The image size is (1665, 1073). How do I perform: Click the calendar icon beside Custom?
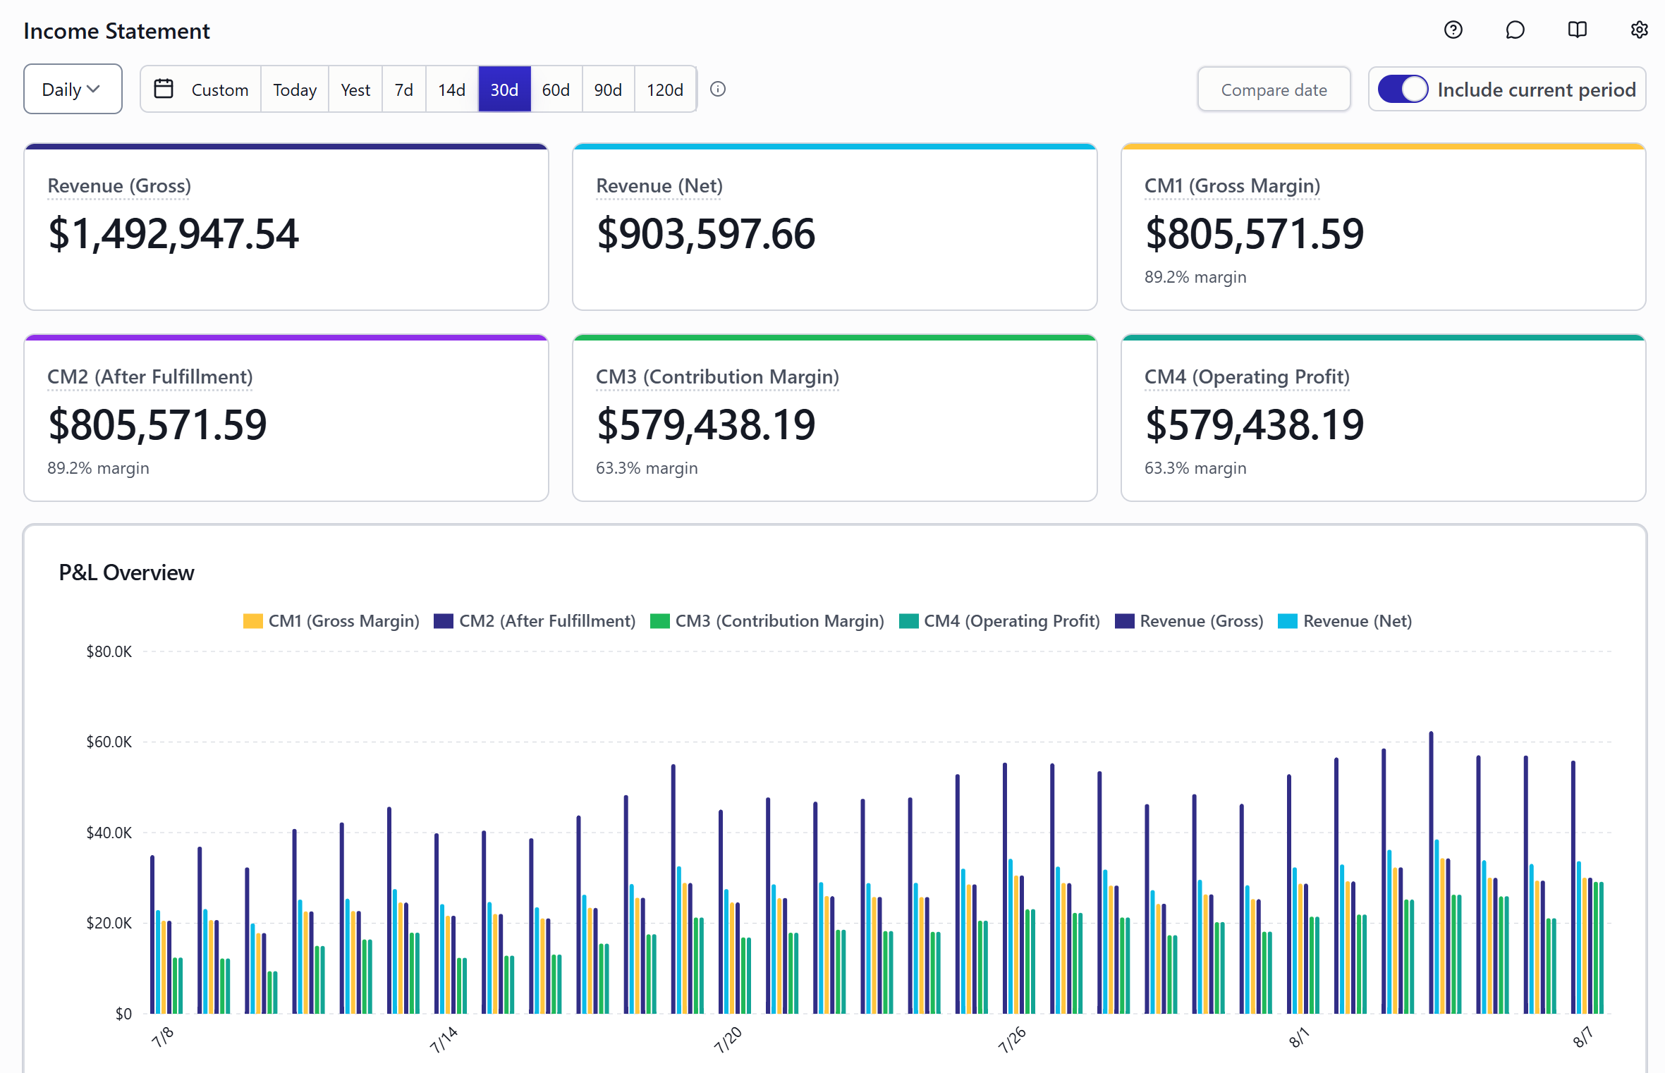click(x=164, y=89)
